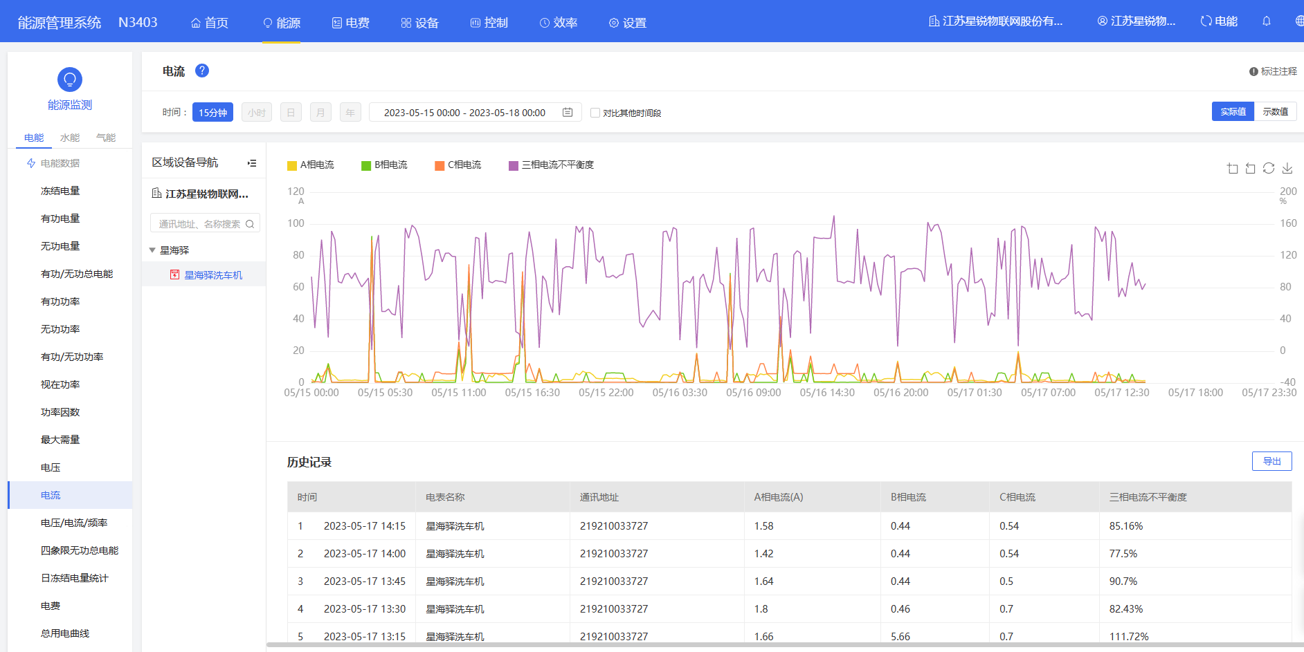
Task: Click the 5.66 B相电流 value
Action: 900,637
